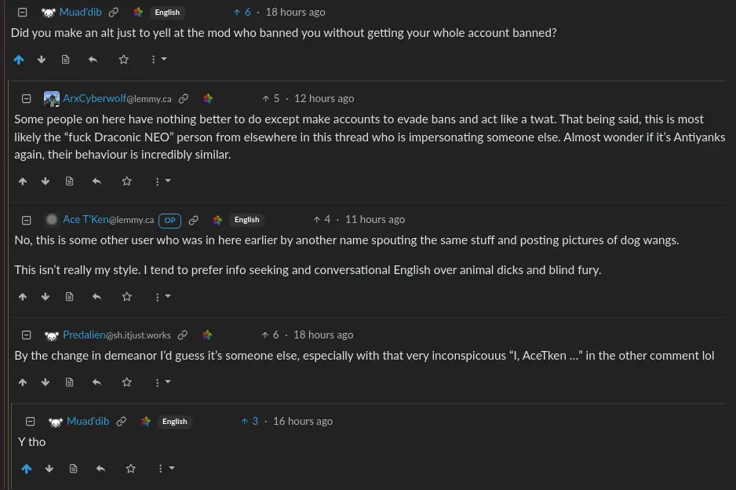The height and width of the screenshot is (490, 736).
Task: Reply to Predalien's comment
Action: point(97,382)
